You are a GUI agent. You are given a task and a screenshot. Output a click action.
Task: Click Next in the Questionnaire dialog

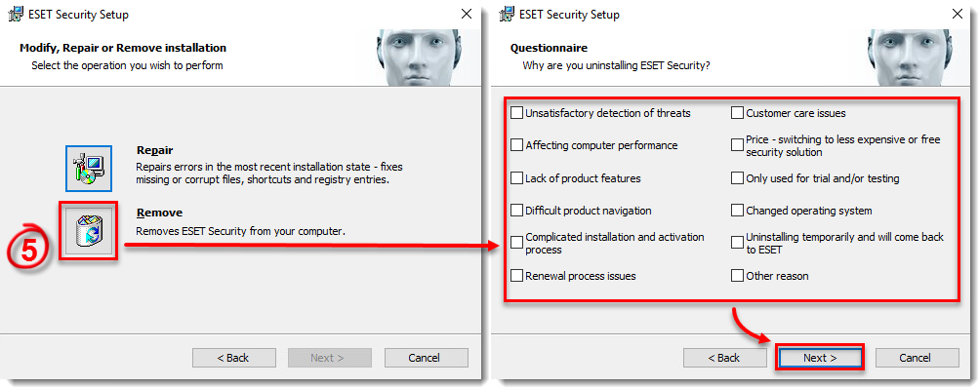(820, 358)
